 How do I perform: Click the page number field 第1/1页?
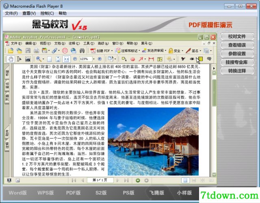pyautogui.click(x=100, y=180)
